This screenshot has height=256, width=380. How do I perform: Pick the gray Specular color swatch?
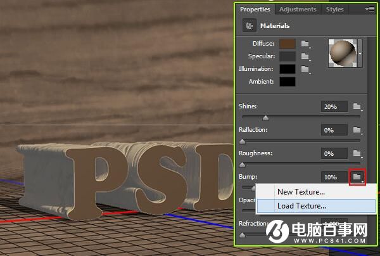tap(288, 56)
